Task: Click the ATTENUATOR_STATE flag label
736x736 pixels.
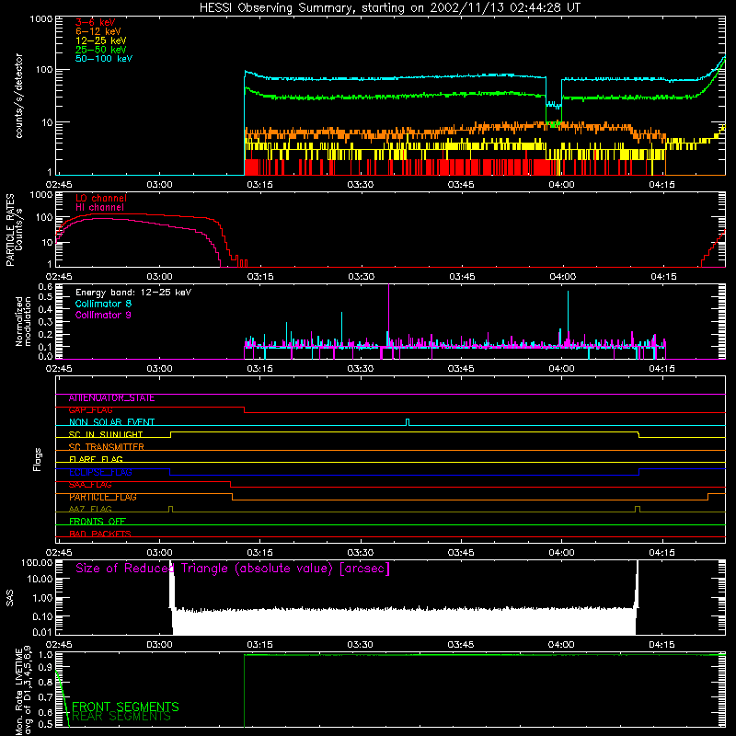Action: (111, 398)
